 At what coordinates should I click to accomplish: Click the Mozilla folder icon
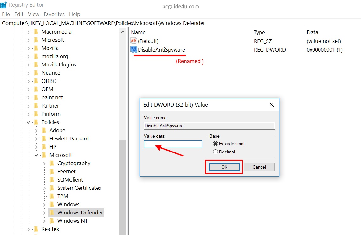point(36,48)
